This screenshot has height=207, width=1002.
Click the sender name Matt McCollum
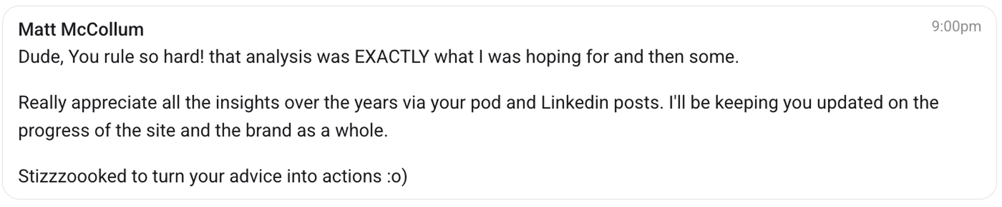coord(81,30)
